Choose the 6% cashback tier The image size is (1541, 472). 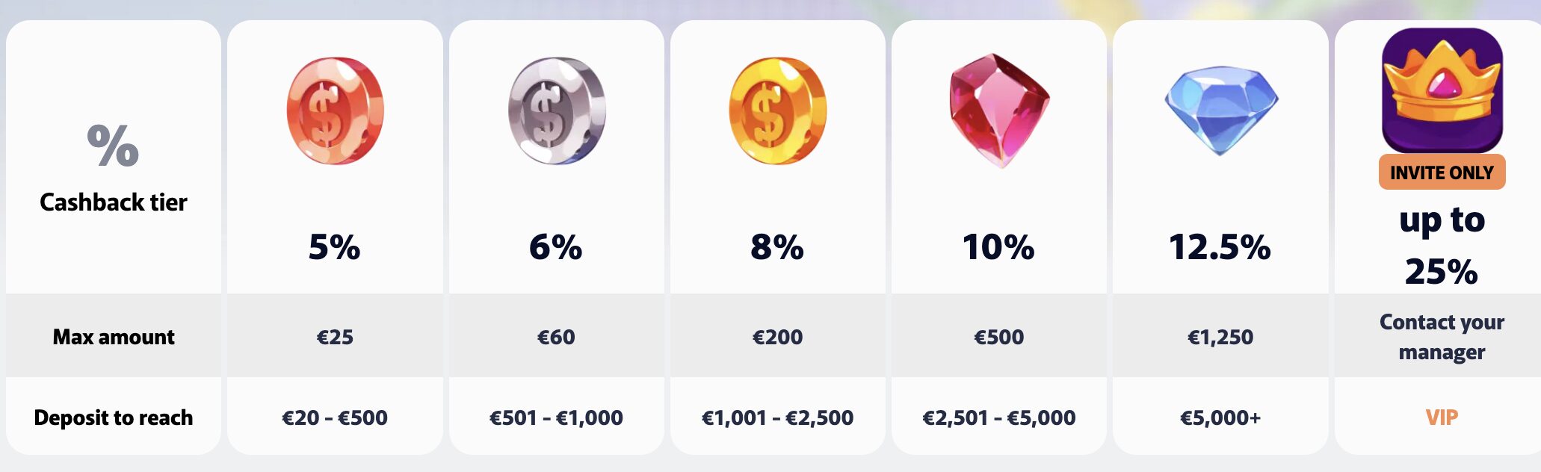(x=556, y=247)
